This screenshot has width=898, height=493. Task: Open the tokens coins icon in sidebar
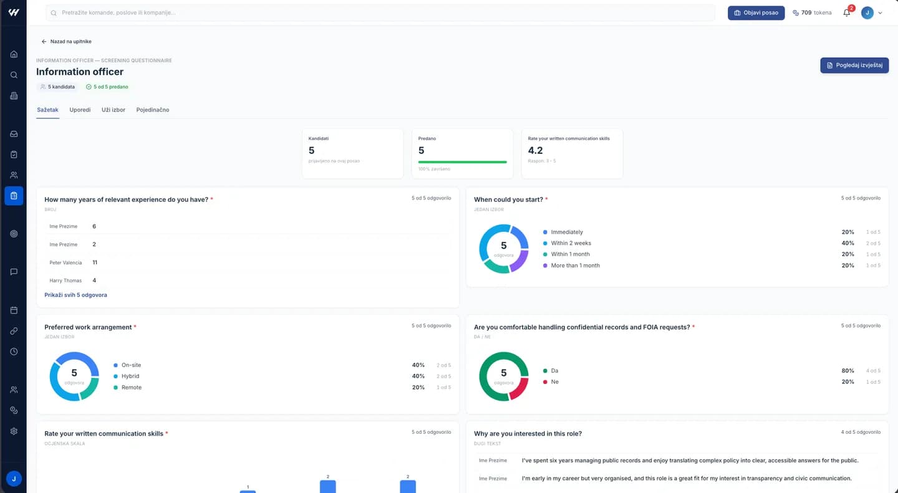(x=14, y=410)
